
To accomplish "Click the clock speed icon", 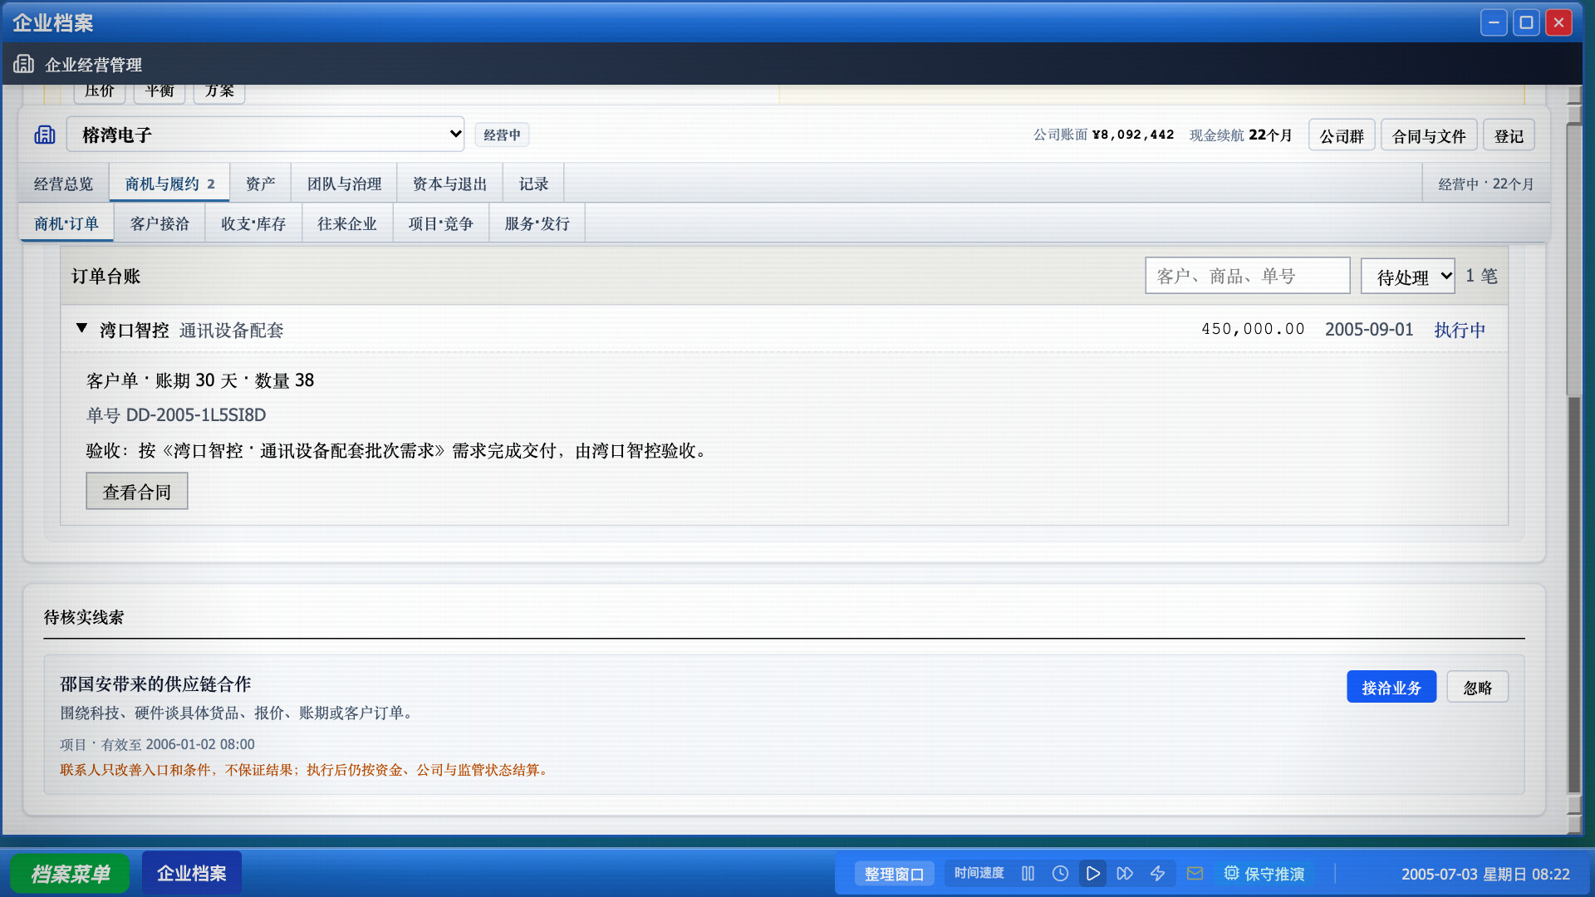I will pyautogui.click(x=1060, y=874).
